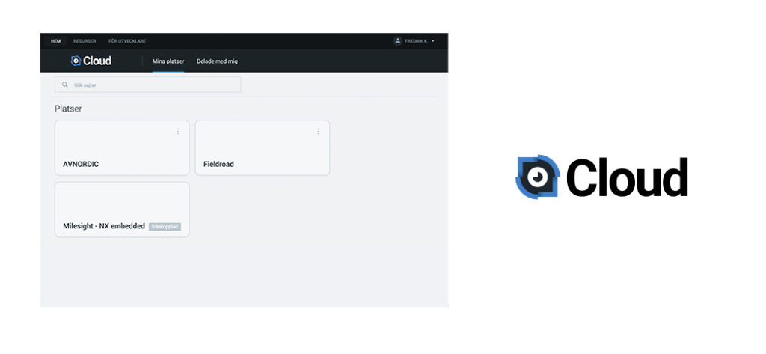Click the user avatar icon

[x=397, y=41]
